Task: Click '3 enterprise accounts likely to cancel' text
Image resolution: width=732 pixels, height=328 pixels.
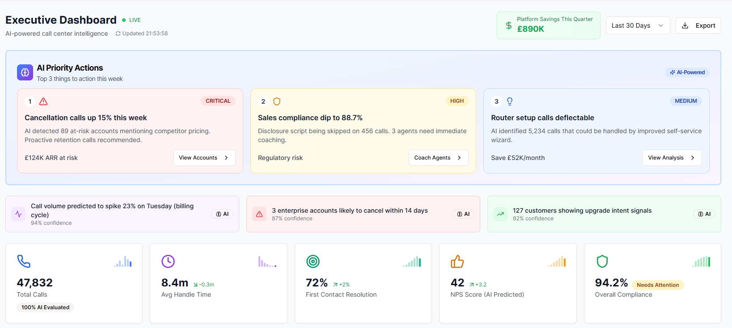Action: (350, 210)
